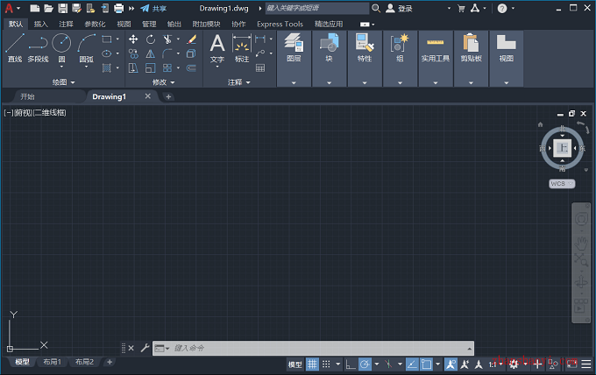Select the Rotate tool
The height and width of the screenshot is (375, 596).
(151, 39)
